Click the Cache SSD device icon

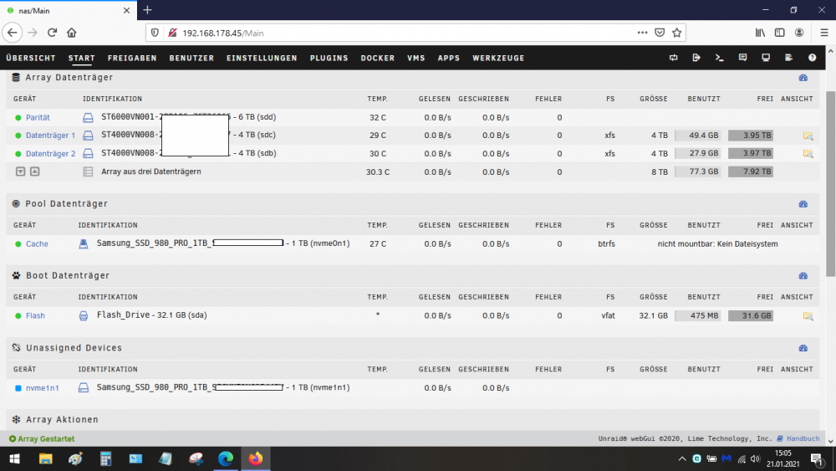(x=83, y=243)
